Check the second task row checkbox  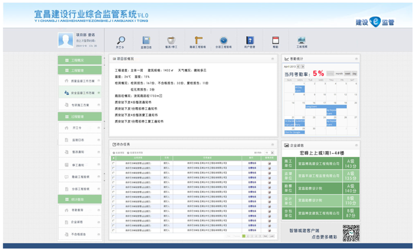click(114, 168)
